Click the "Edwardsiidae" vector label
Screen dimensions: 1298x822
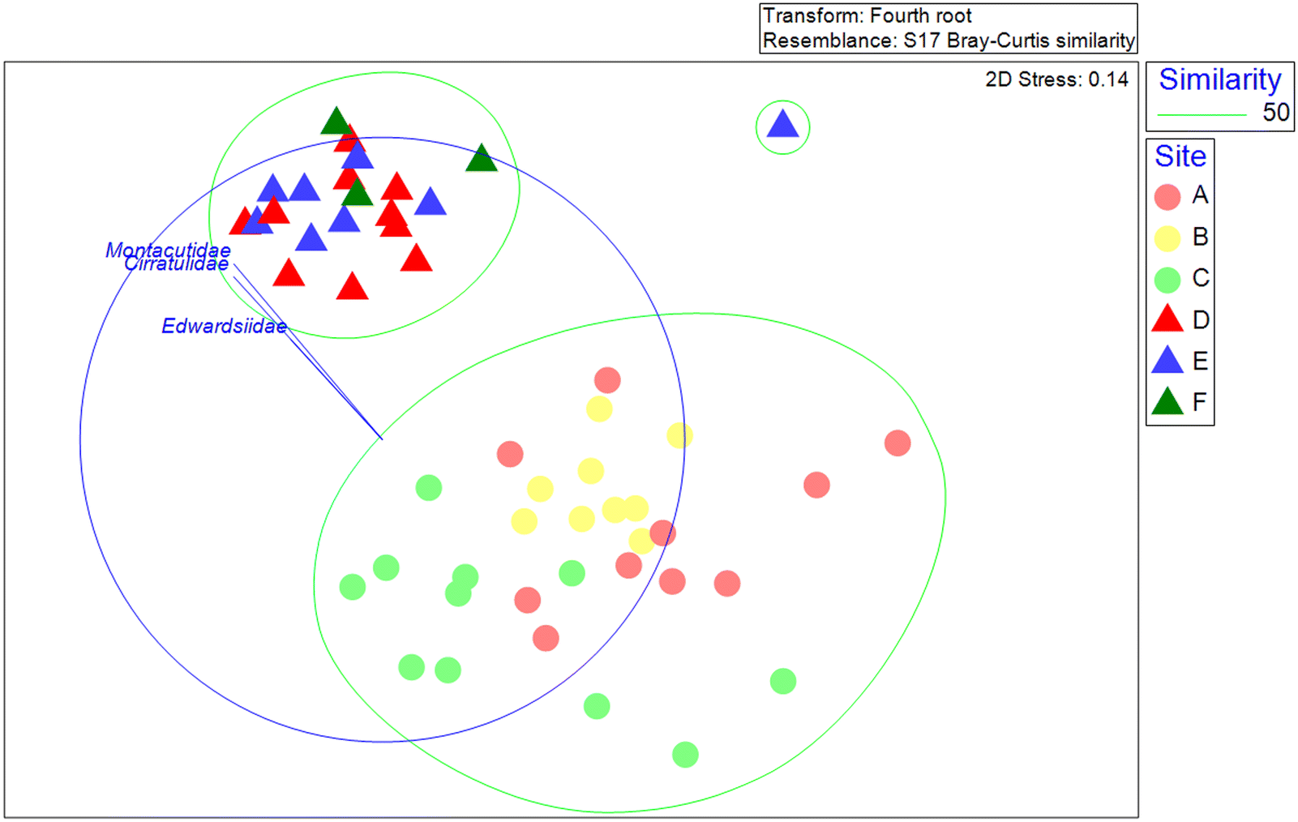[x=224, y=326]
